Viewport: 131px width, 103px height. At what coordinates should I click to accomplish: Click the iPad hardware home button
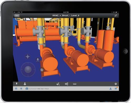pyautogui.click(x=125, y=51)
